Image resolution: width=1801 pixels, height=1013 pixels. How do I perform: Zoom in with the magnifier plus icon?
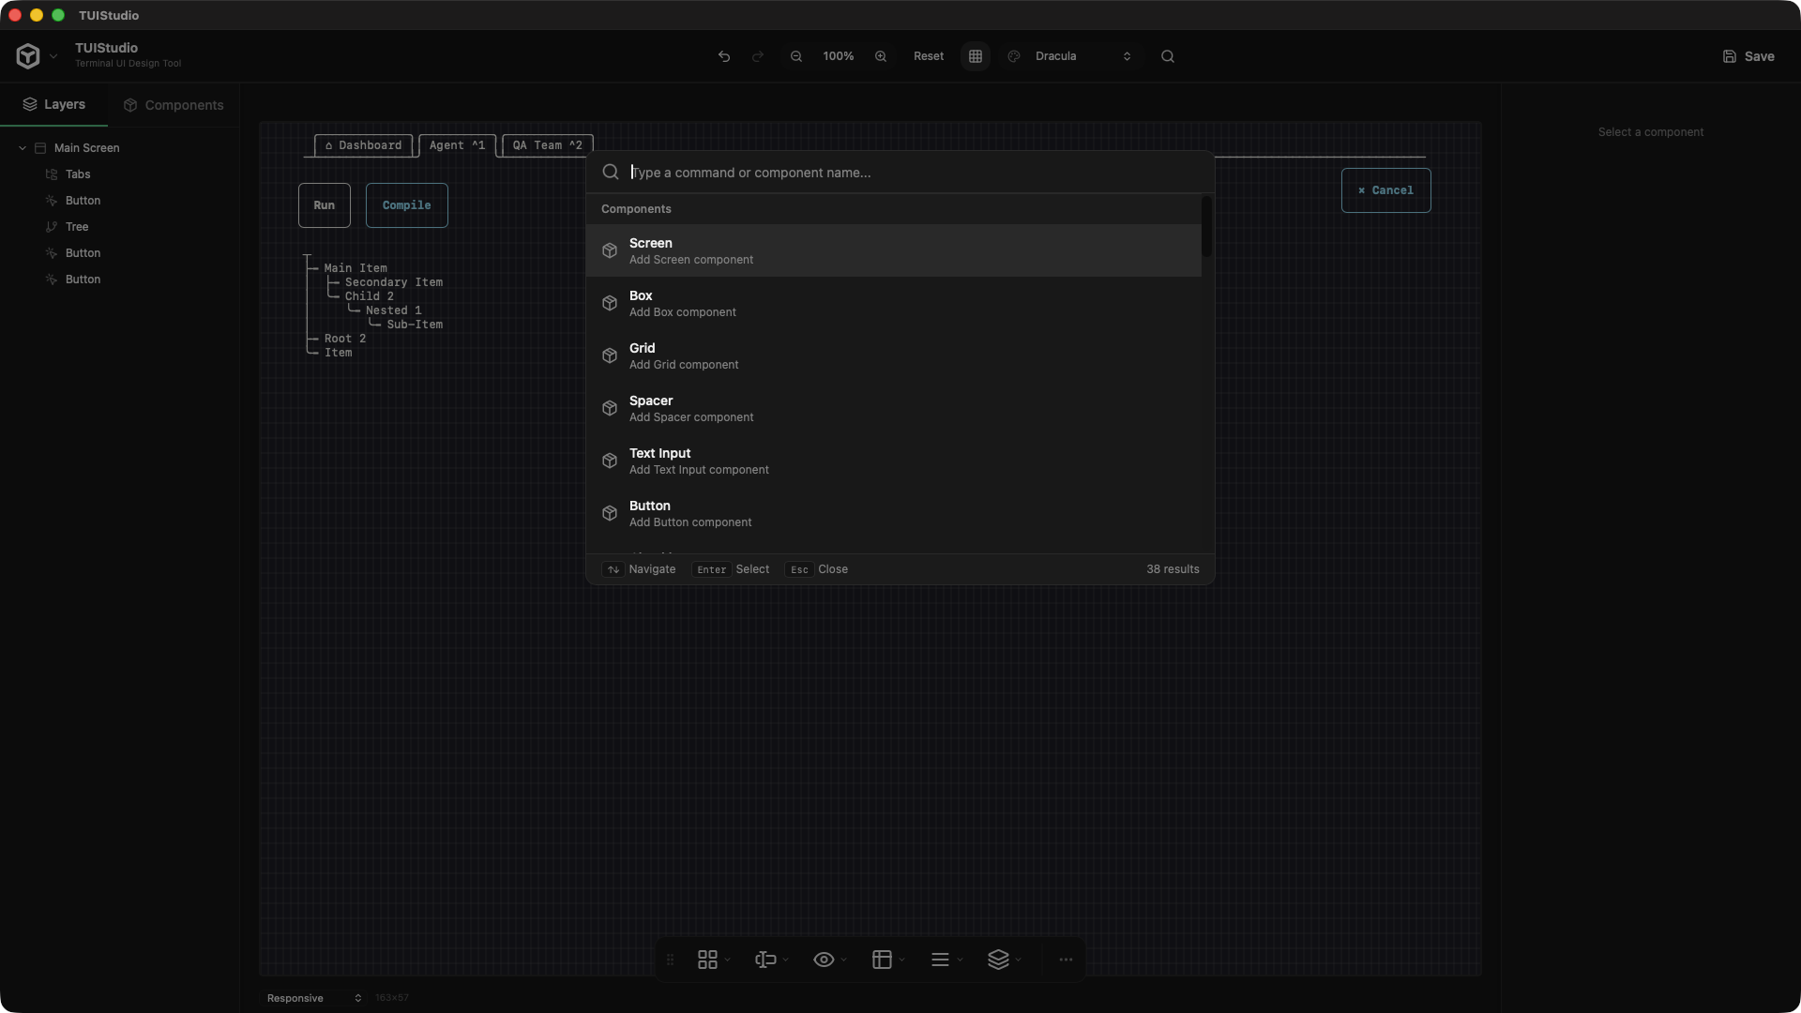(x=881, y=56)
